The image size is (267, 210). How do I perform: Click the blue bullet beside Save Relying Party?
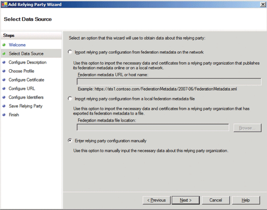[x=4, y=106]
